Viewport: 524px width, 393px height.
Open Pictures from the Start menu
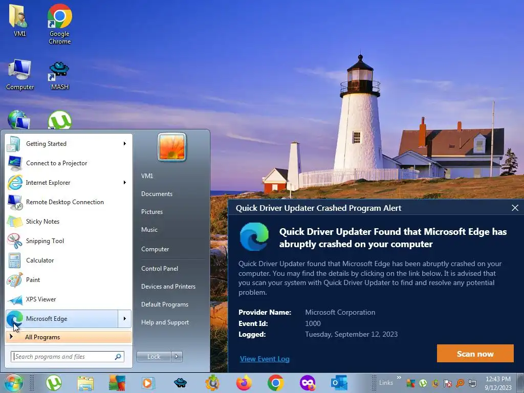coord(152,212)
